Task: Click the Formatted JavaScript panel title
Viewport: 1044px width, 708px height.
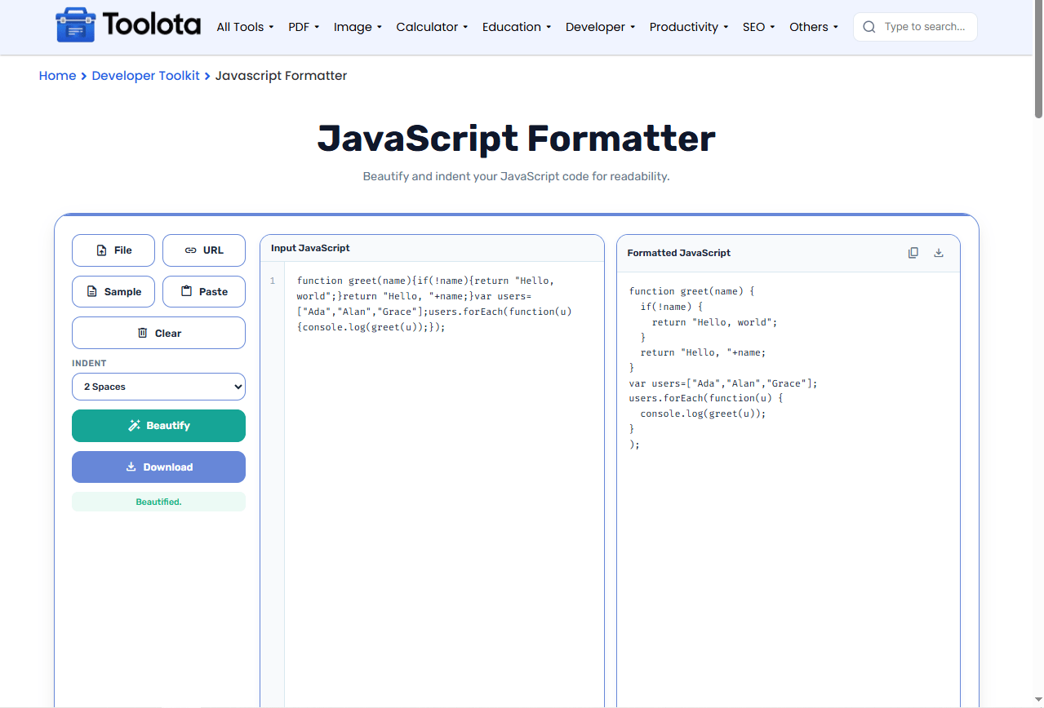Action: point(678,253)
